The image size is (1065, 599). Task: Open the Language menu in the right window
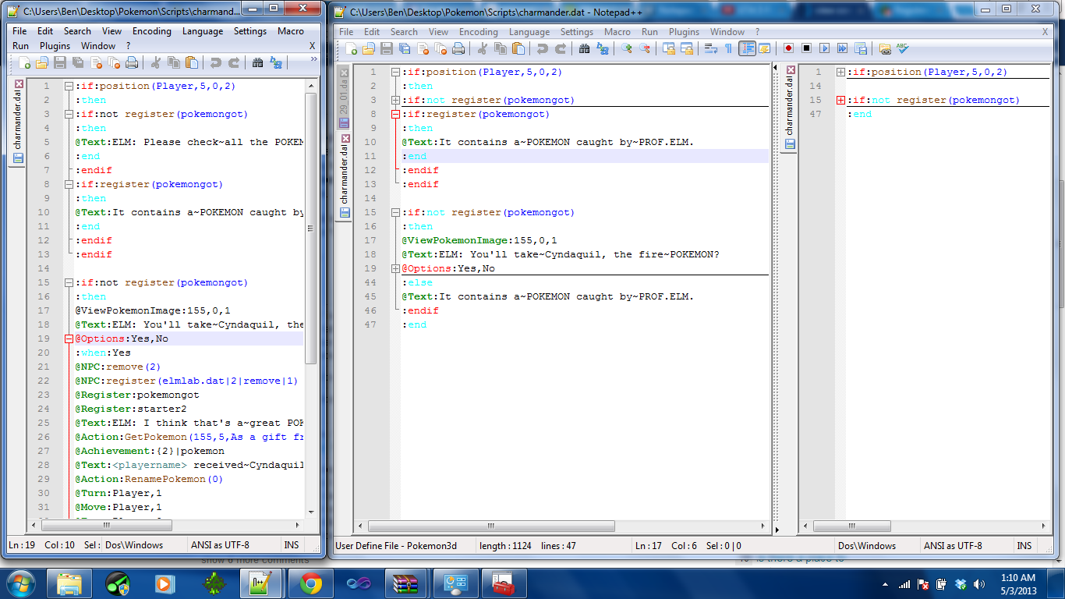click(x=529, y=32)
